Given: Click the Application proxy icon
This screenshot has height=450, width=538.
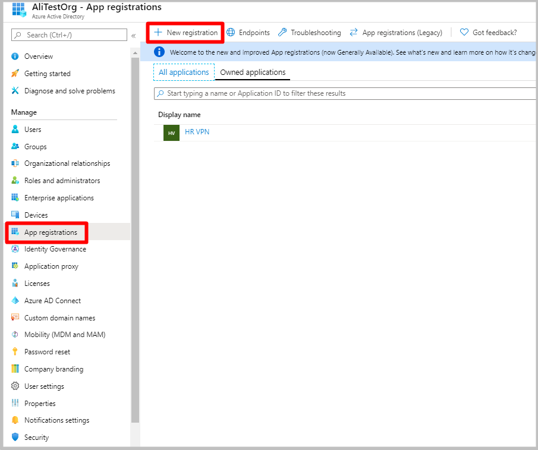Looking at the screenshot, I should (15, 266).
